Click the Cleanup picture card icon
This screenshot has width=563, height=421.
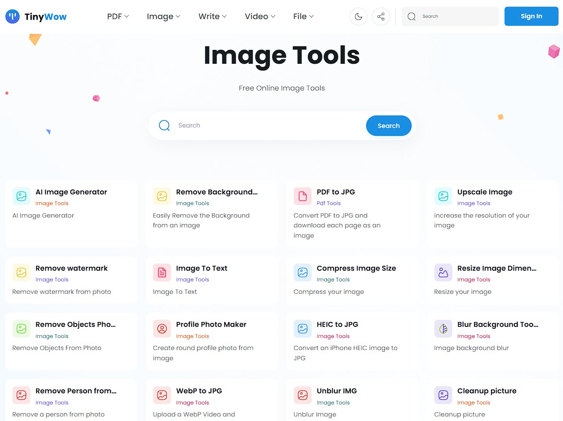point(443,395)
